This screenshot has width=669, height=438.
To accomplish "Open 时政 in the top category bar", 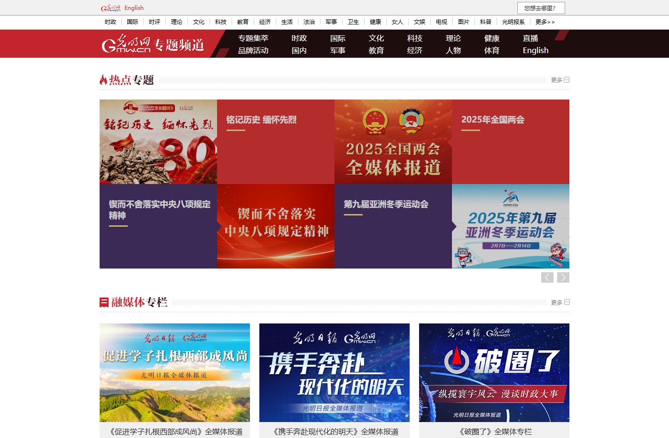I will tap(110, 22).
